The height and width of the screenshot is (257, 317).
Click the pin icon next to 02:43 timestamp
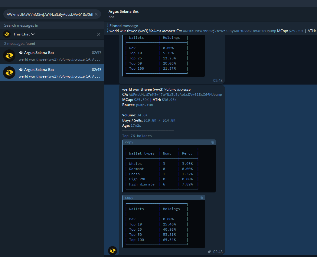point(209,252)
